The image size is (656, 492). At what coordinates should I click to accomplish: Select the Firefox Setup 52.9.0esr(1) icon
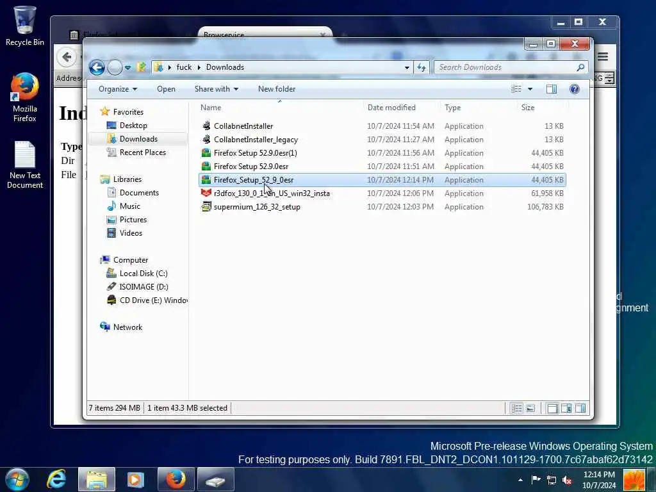click(x=206, y=152)
